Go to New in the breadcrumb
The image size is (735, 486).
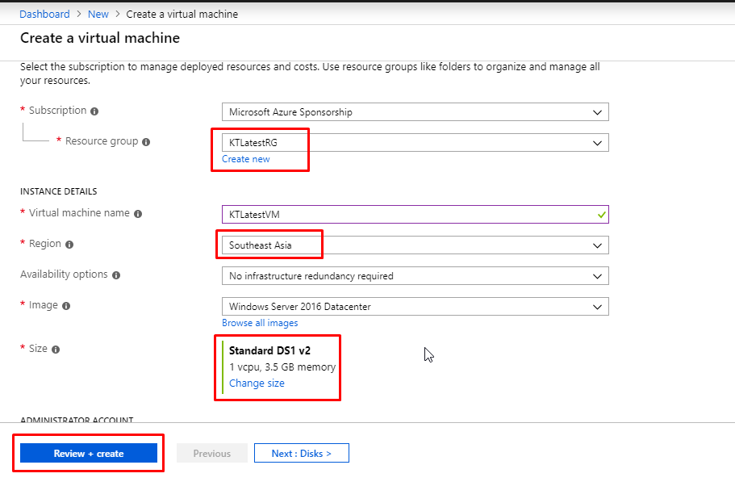point(98,14)
